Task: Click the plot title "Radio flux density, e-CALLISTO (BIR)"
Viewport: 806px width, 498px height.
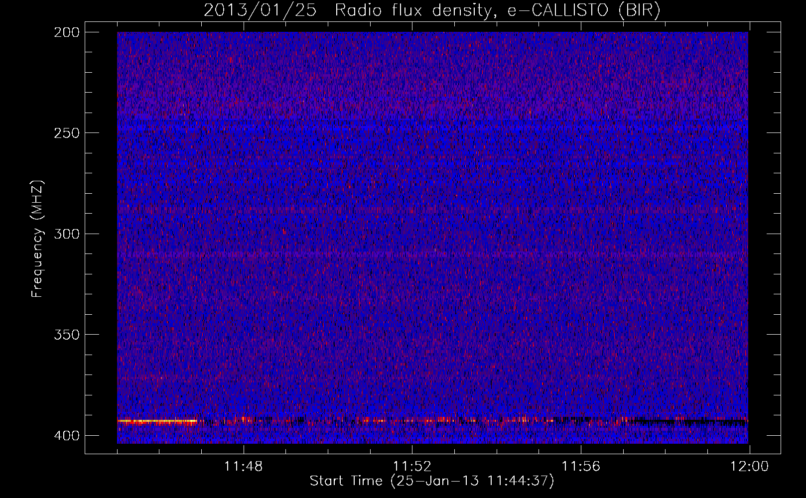Action: tap(498, 10)
